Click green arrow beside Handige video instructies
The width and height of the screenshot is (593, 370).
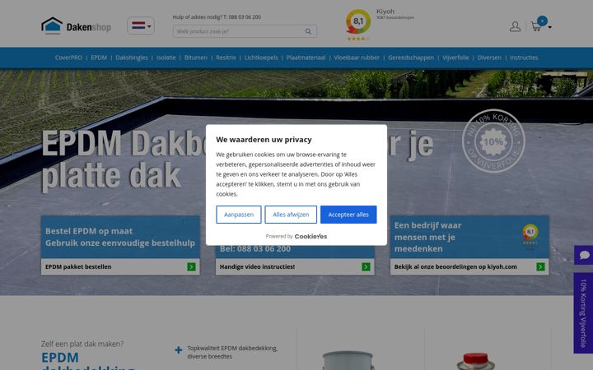click(x=366, y=267)
